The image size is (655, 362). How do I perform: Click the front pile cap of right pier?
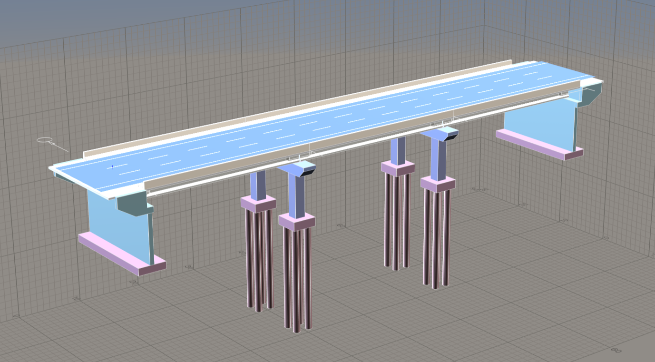pos(438,184)
